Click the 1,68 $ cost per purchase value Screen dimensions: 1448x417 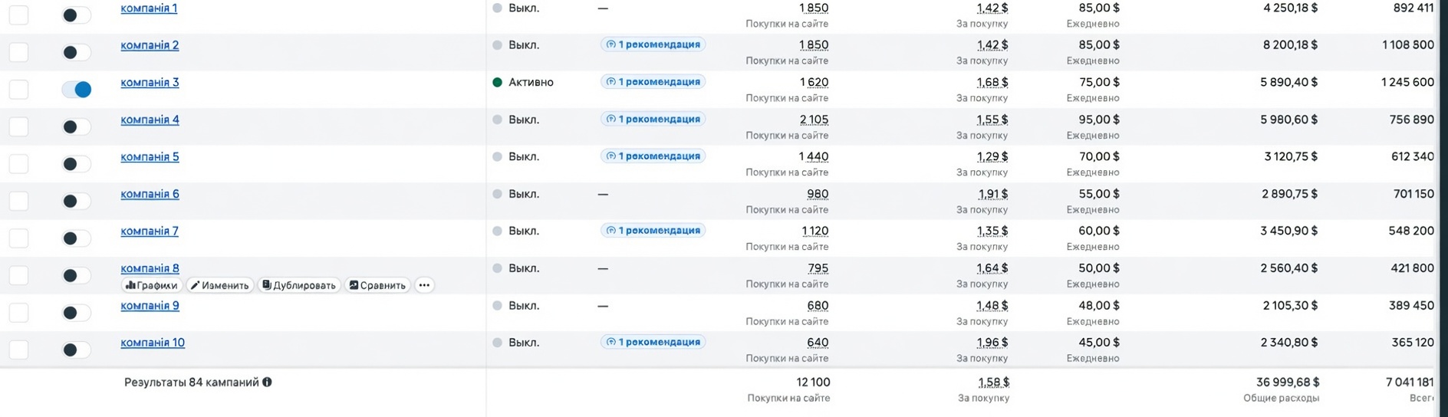(x=992, y=82)
